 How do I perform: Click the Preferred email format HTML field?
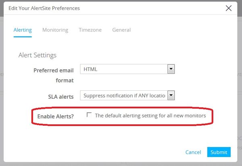click(x=123, y=69)
